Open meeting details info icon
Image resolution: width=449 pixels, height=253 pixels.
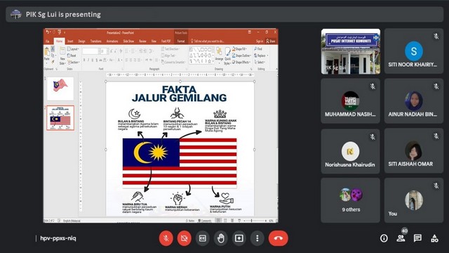(384, 238)
